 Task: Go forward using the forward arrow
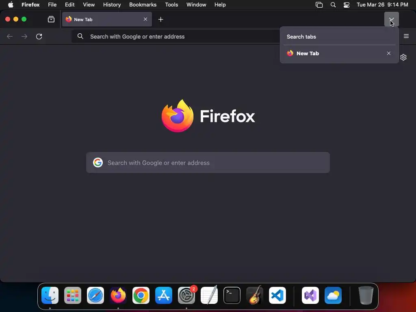click(24, 36)
